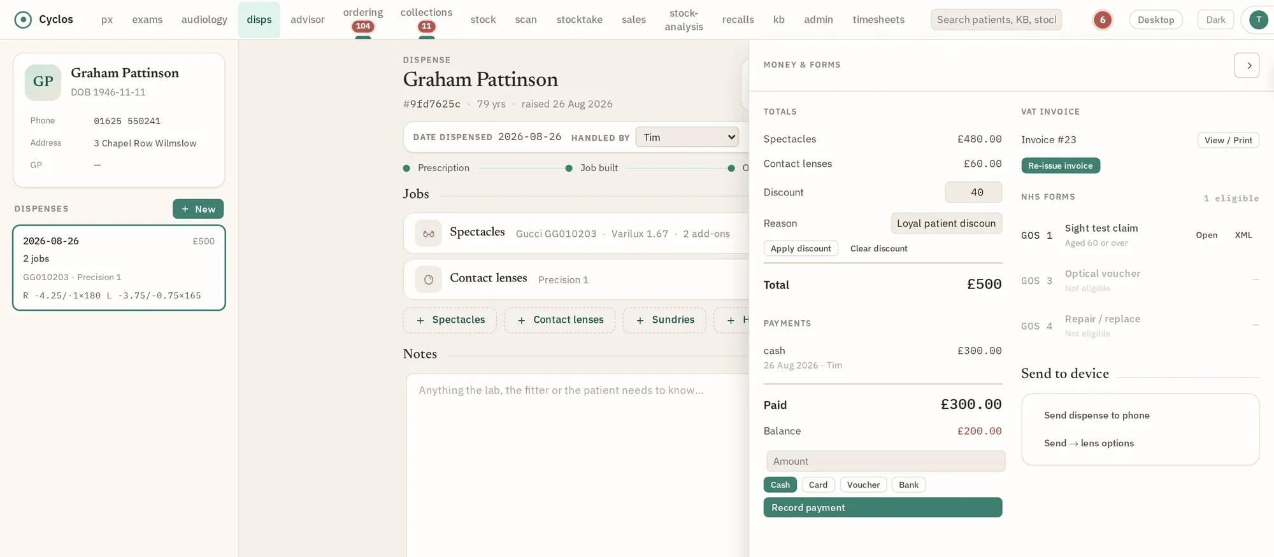Click Re-issue invoice button
The height and width of the screenshot is (557, 1274).
(1060, 166)
